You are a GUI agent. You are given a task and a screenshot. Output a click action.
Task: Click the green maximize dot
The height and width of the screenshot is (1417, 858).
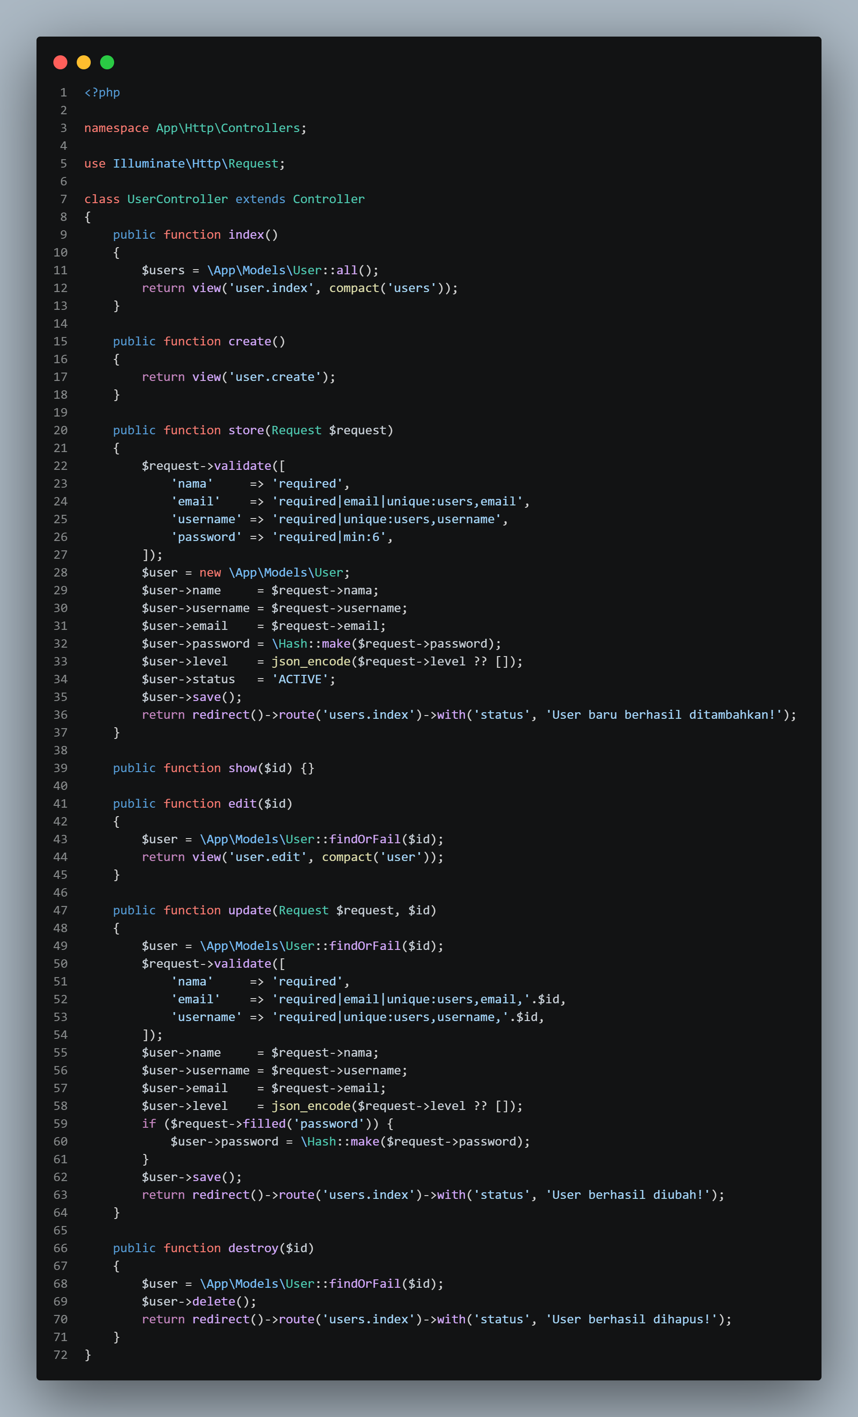coord(107,62)
